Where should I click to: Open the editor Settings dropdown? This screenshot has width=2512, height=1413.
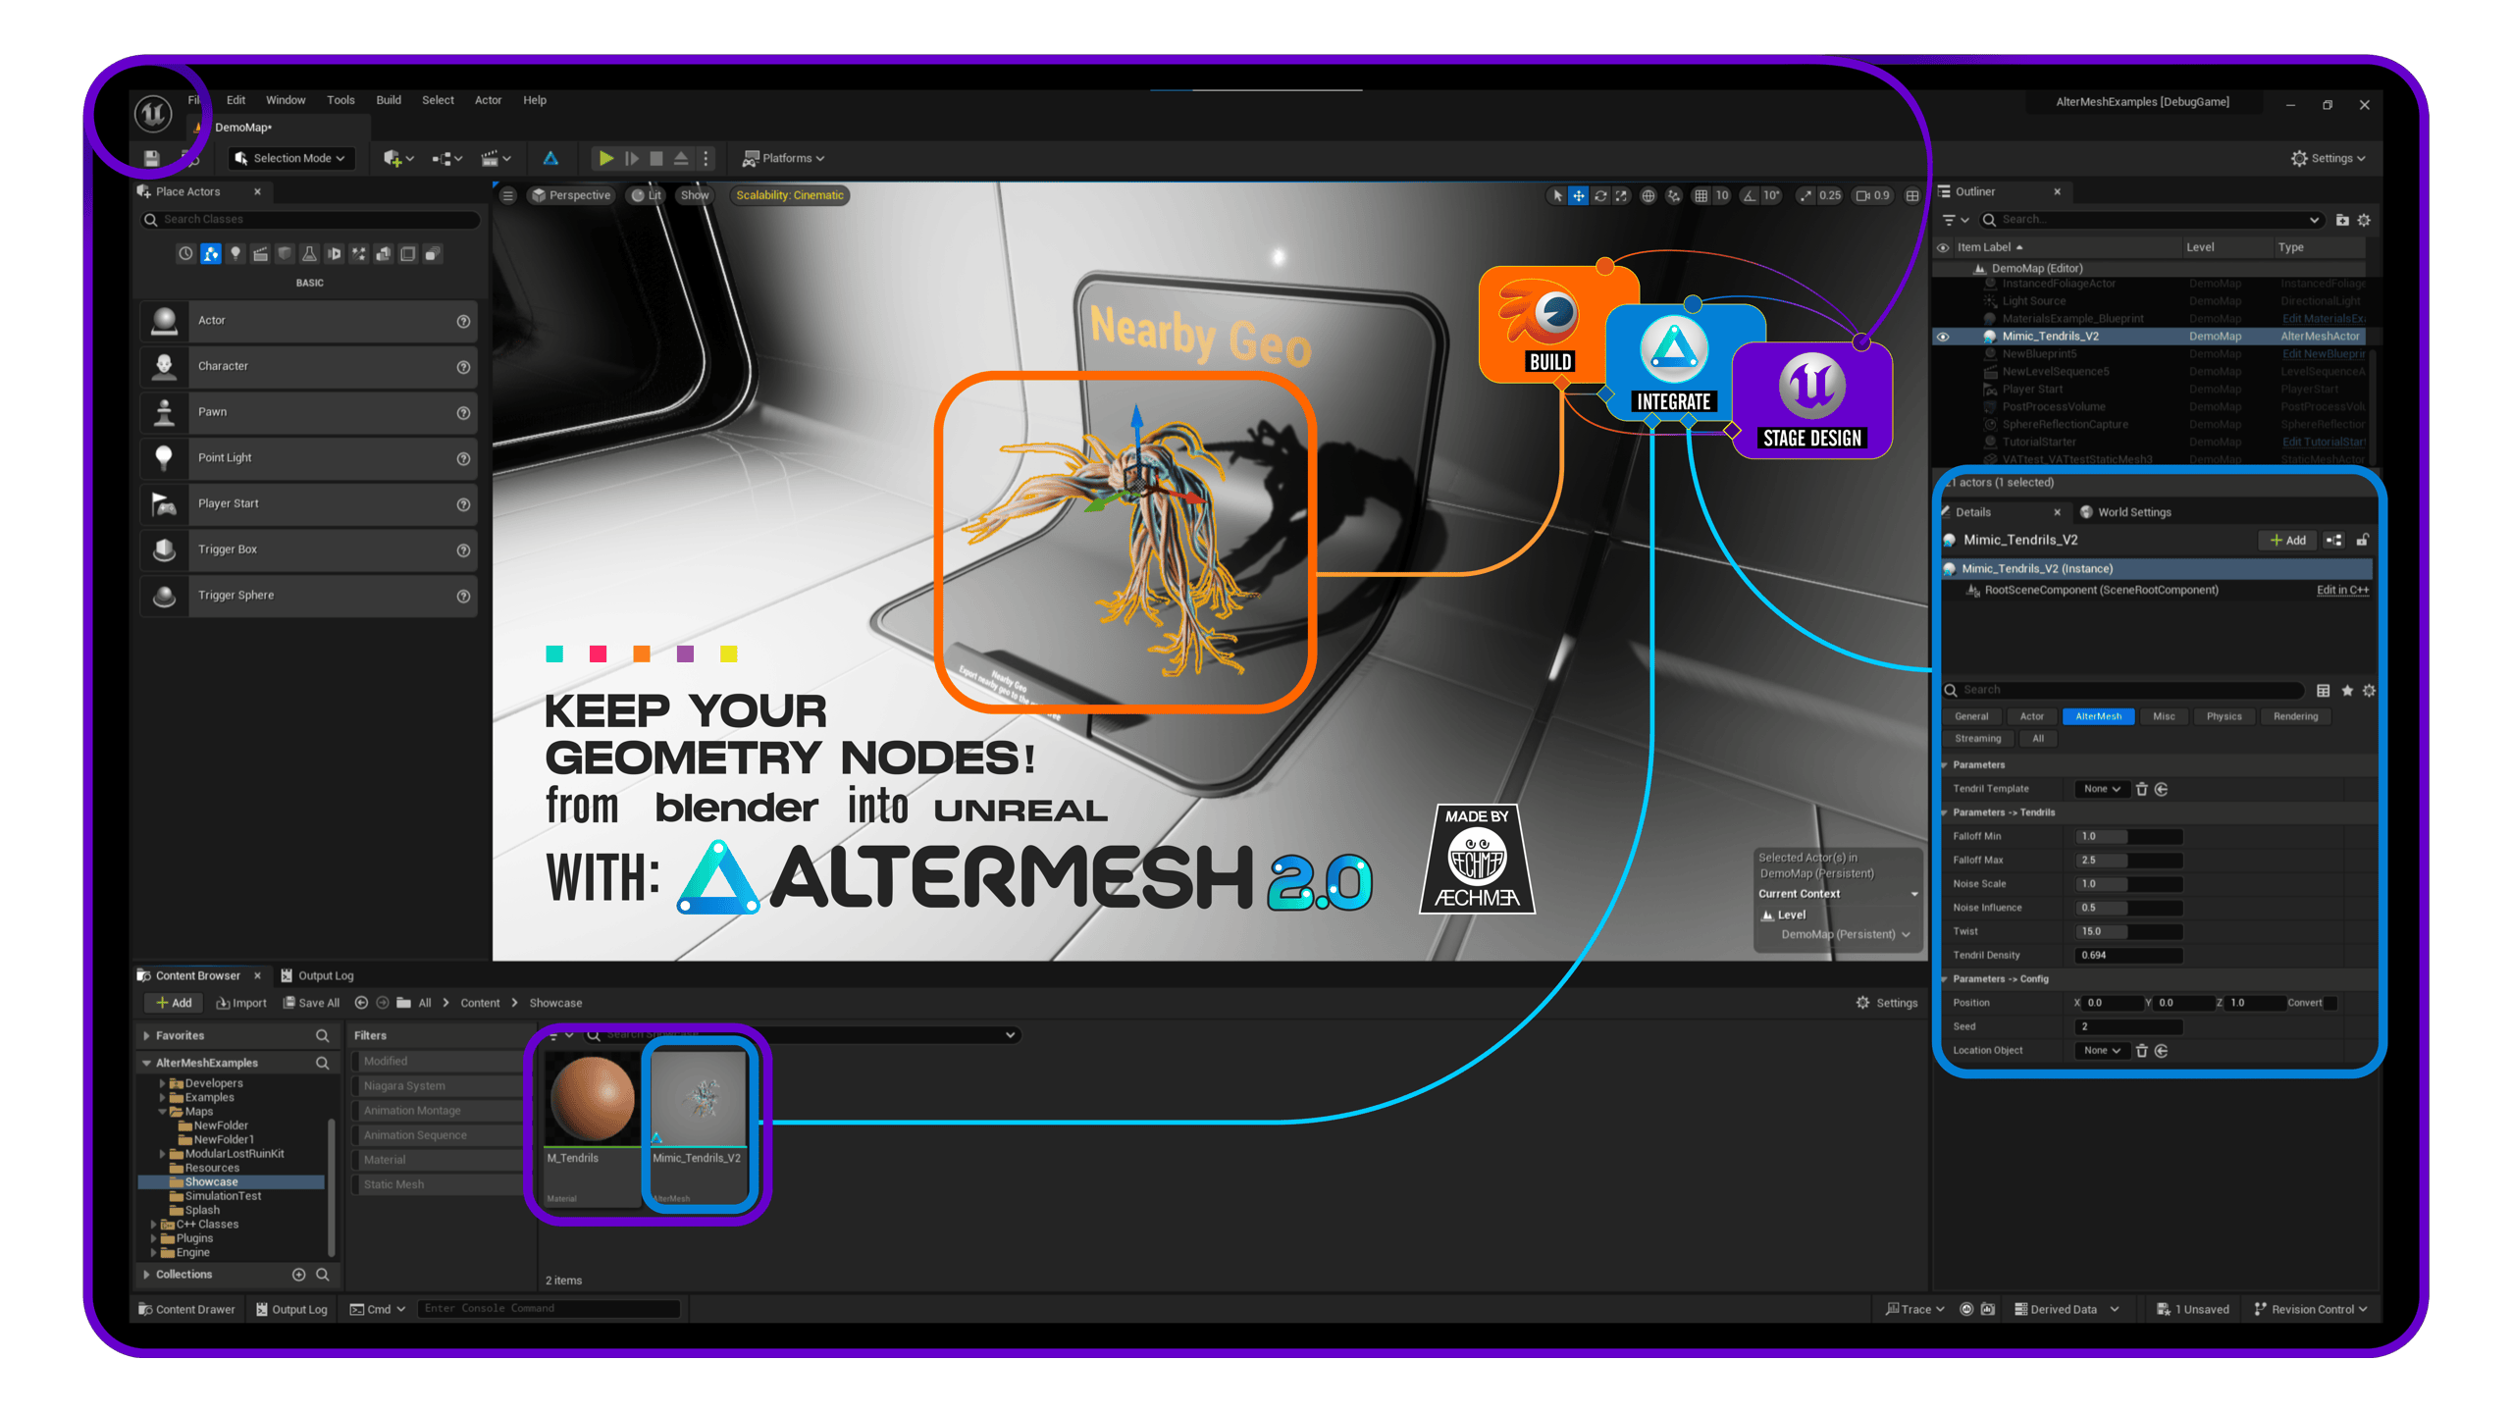pos(2328,158)
